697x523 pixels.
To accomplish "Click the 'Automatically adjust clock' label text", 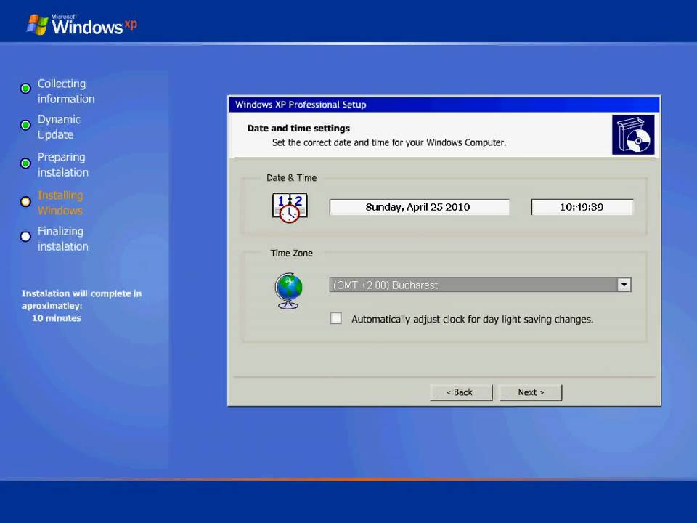I will coord(472,320).
